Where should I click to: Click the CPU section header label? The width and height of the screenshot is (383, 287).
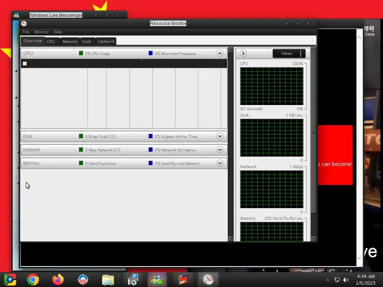pyautogui.click(x=28, y=53)
